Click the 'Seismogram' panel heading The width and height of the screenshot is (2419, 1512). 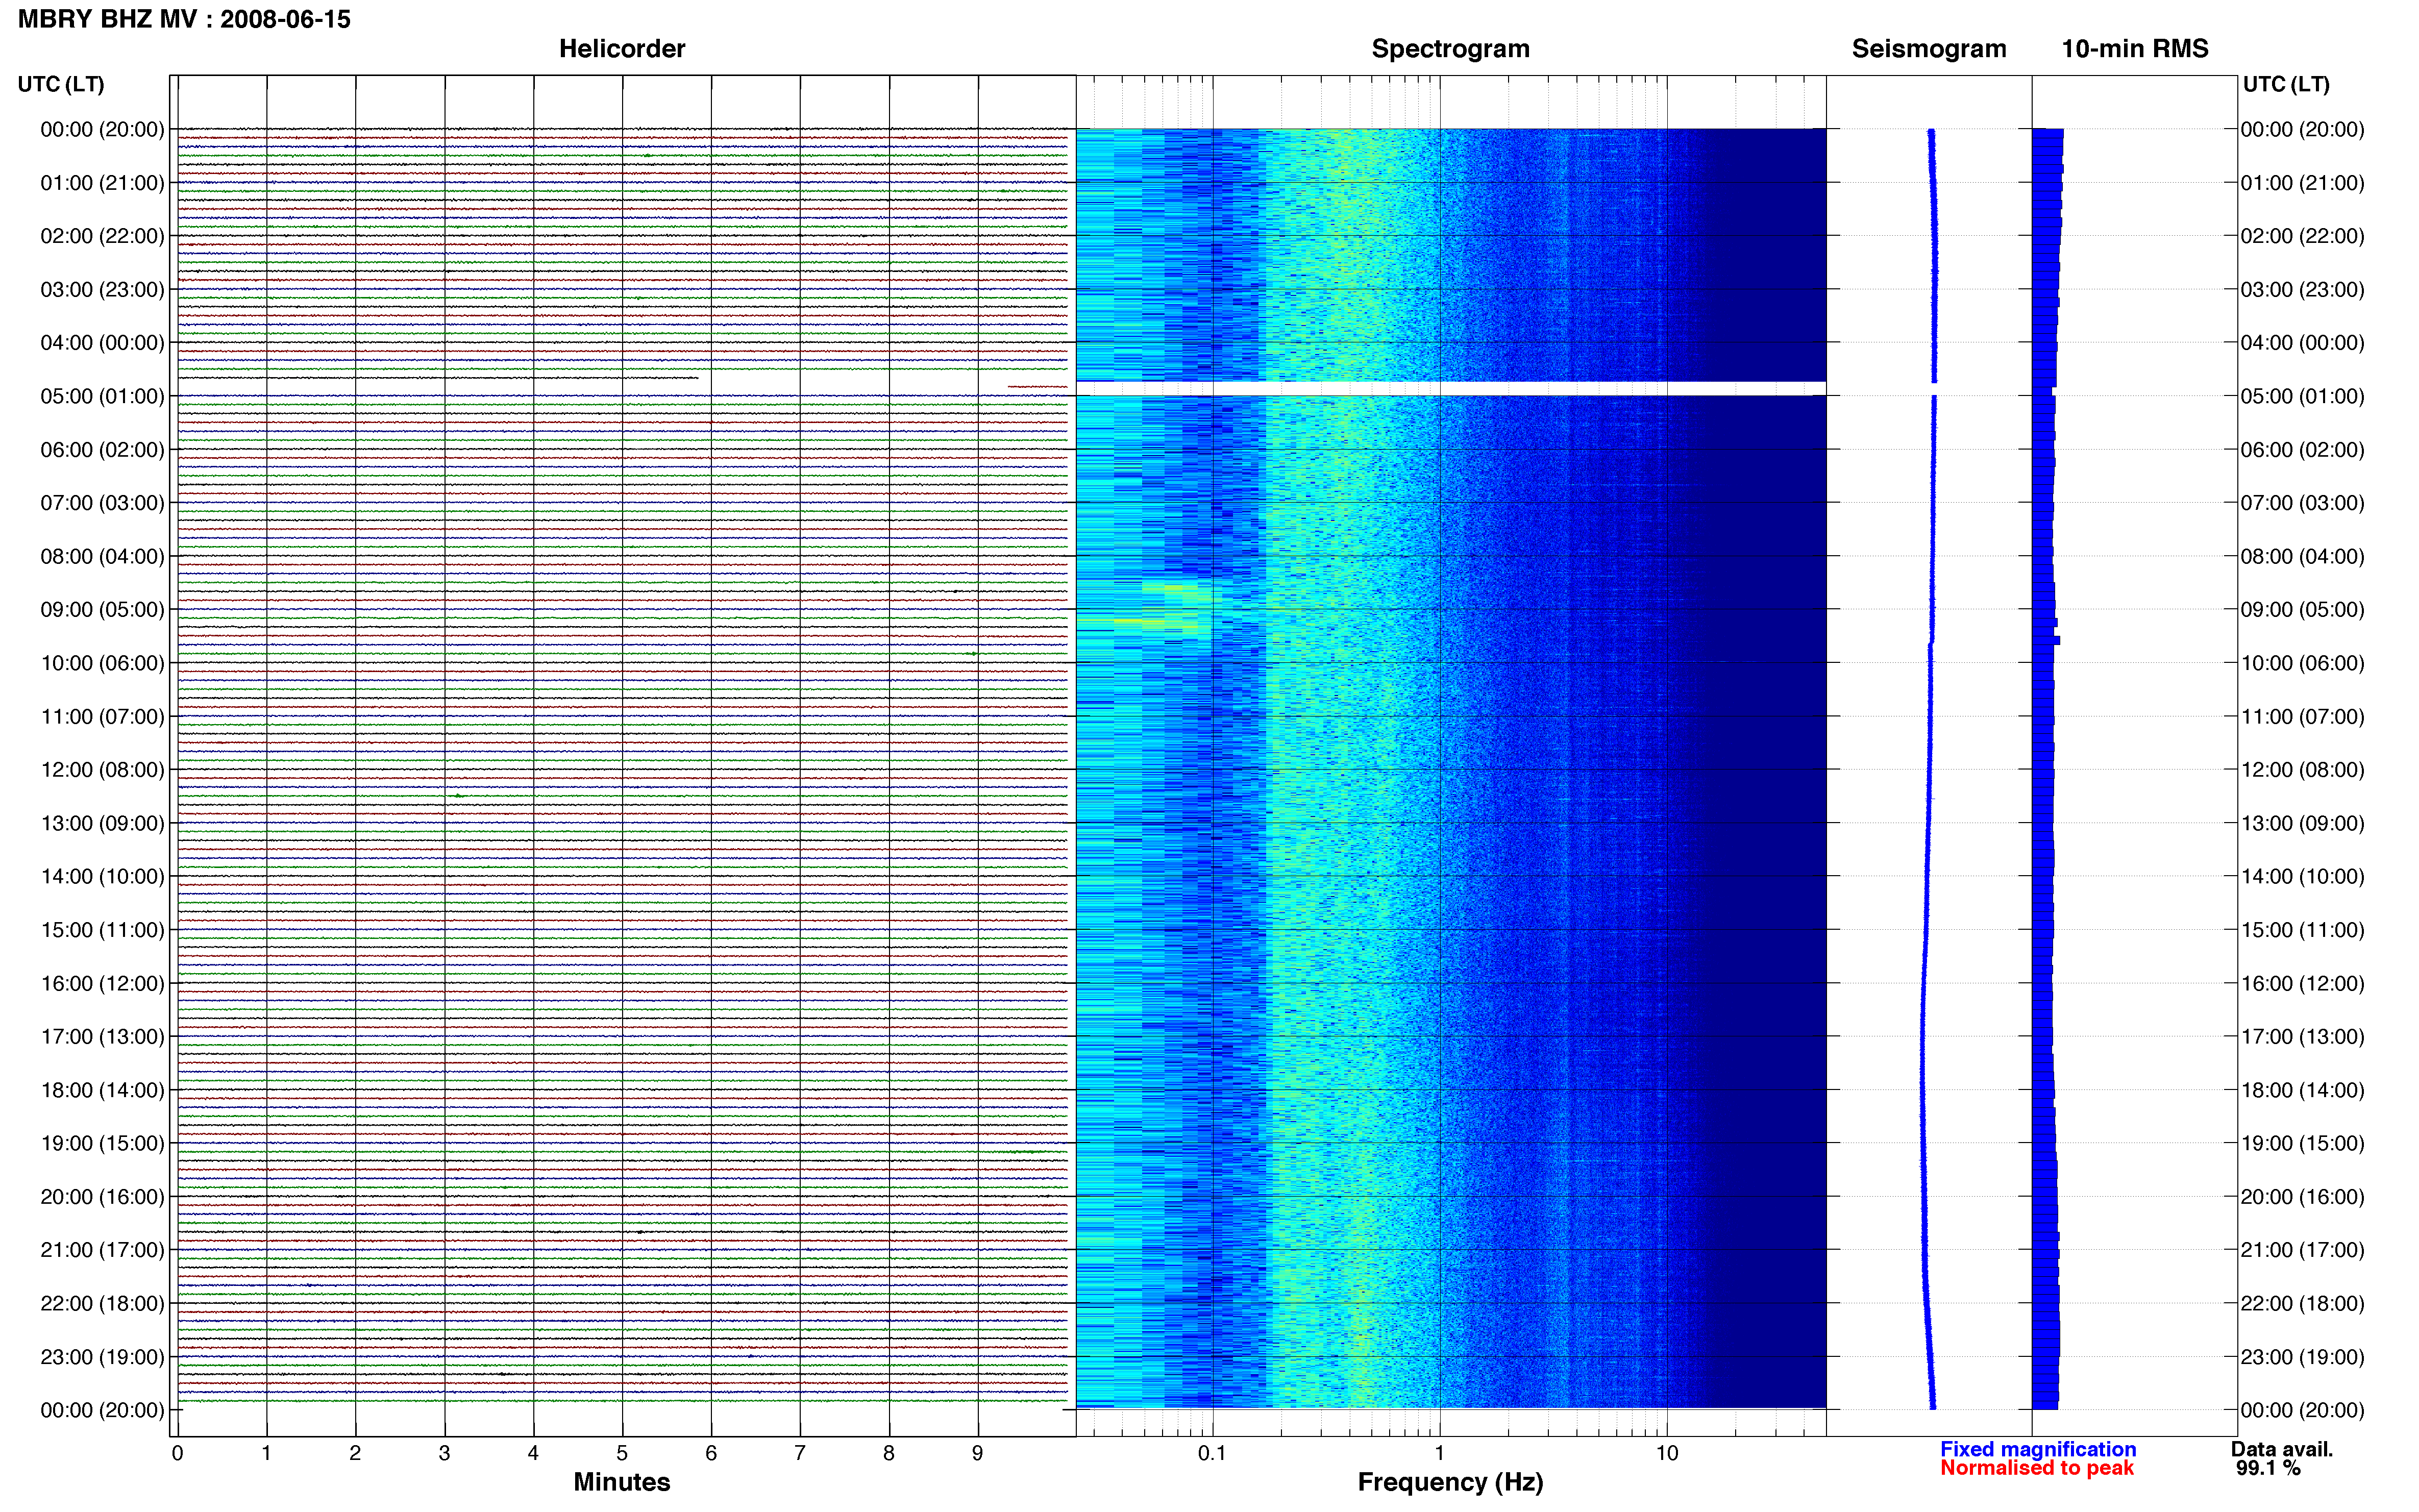point(1929,49)
